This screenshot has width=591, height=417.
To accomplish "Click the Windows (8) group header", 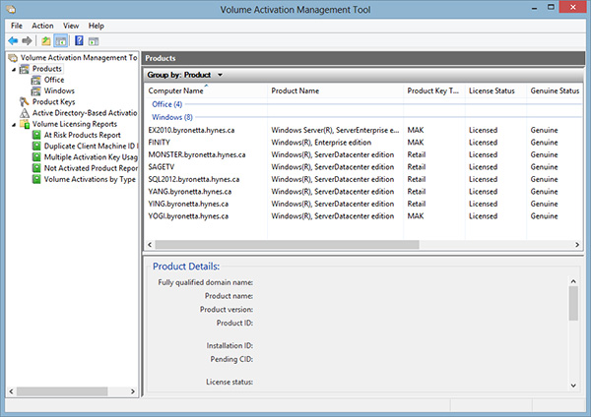I will tap(171, 116).
